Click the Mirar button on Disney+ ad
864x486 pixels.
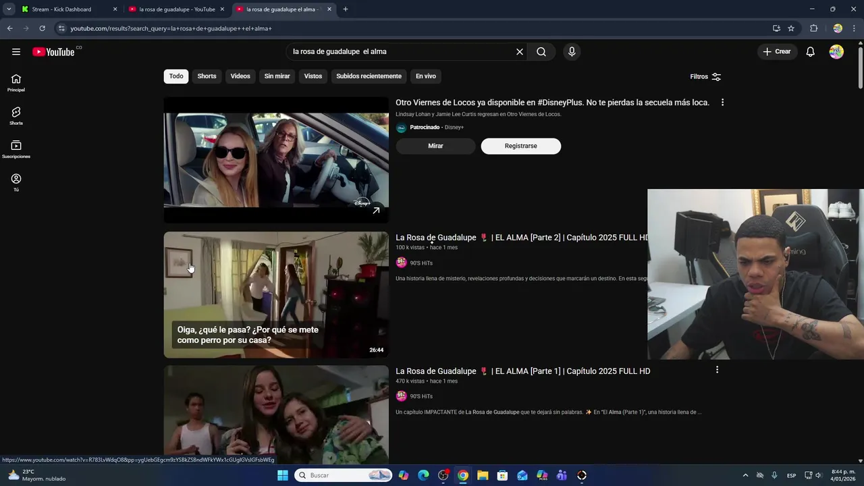point(435,146)
